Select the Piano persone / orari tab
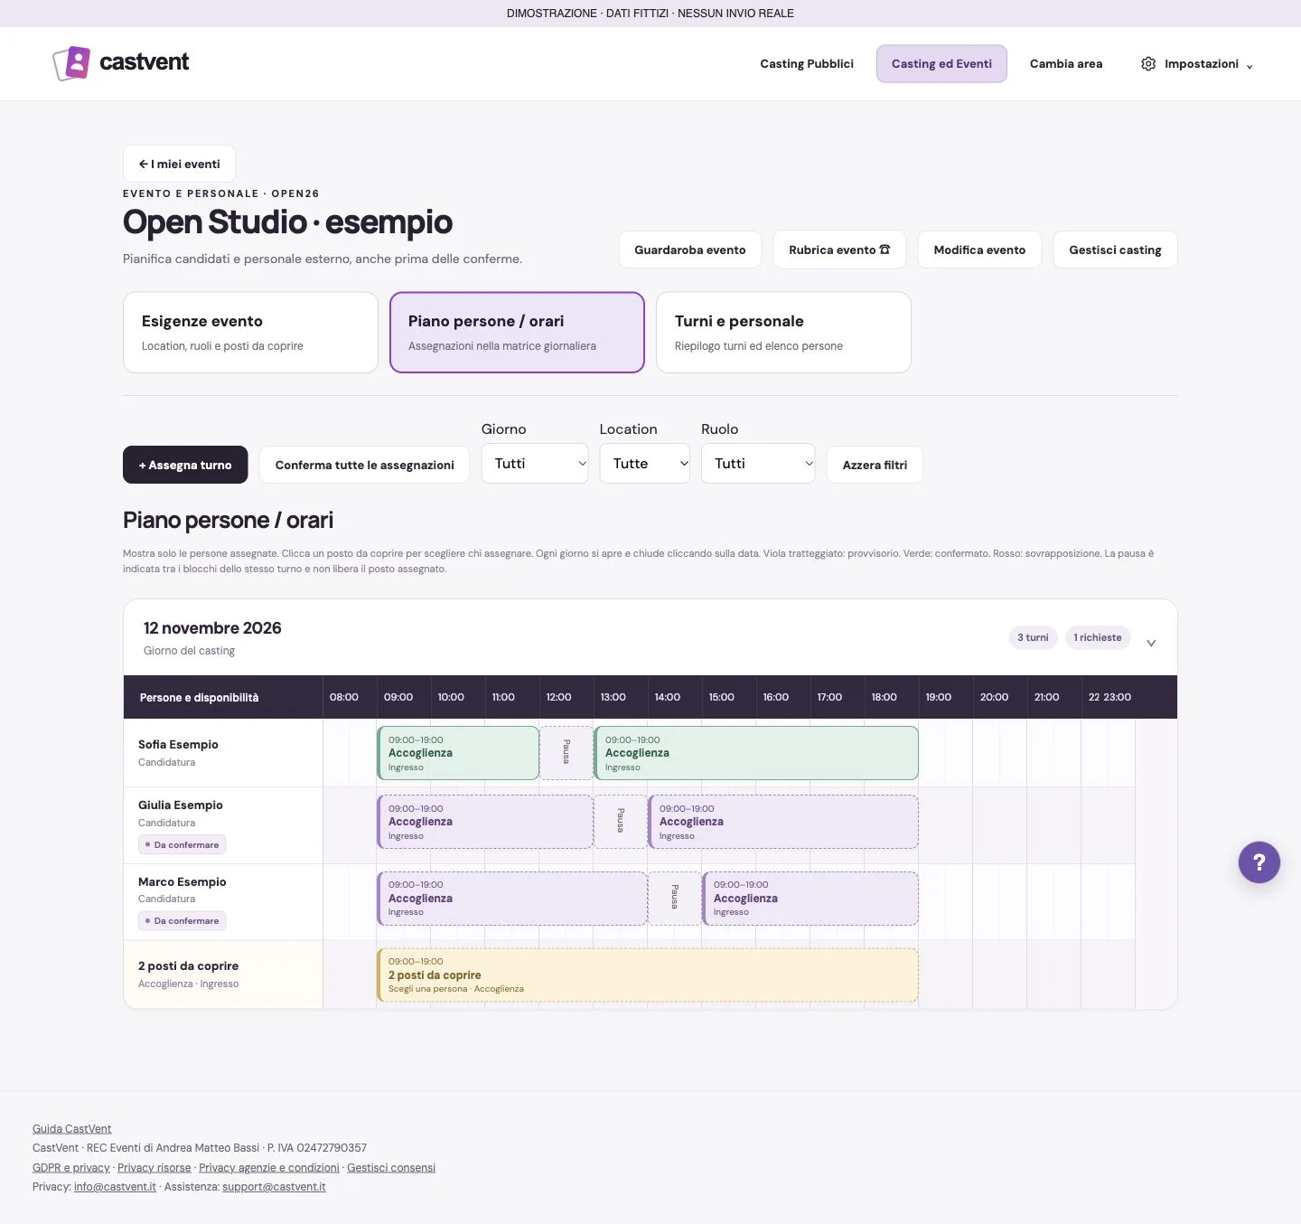This screenshot has height=1224, width=1301. click(517, 332)
